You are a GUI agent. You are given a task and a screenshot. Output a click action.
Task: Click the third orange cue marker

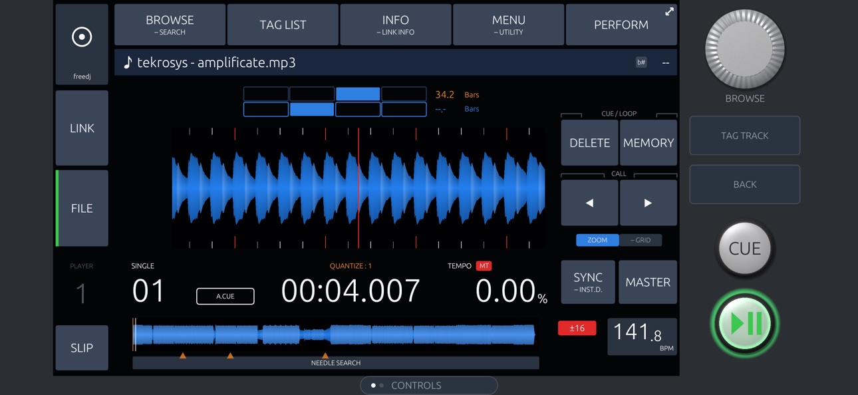(x=325, y=356)
